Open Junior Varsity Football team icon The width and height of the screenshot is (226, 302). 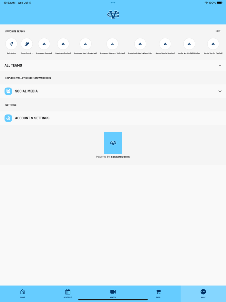point(213,44)
